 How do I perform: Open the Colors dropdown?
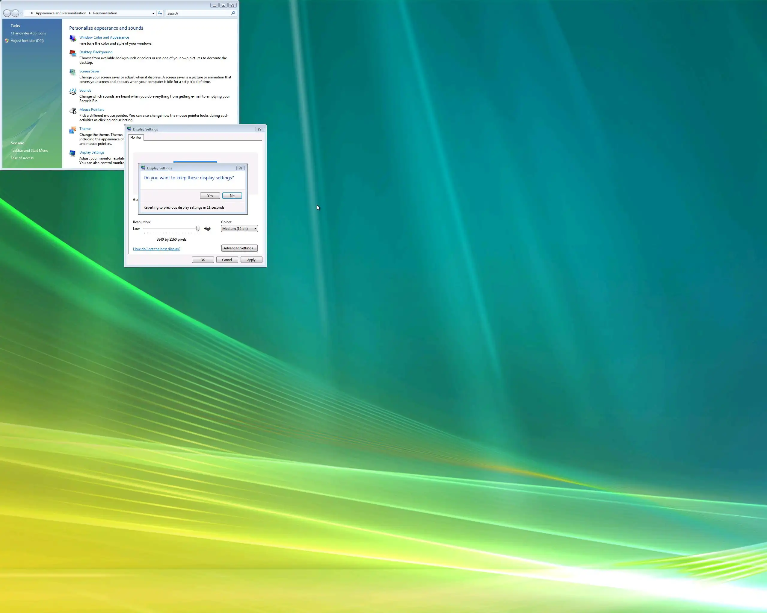click(x=239, y=228)
